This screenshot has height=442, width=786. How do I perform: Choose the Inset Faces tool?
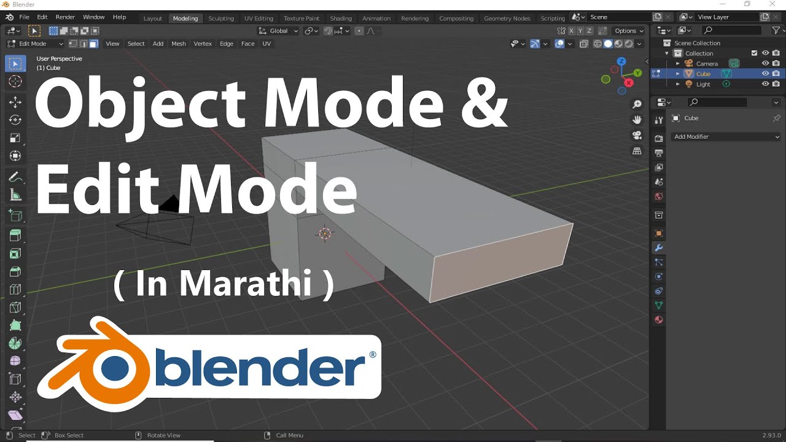(x=15, y=253)
